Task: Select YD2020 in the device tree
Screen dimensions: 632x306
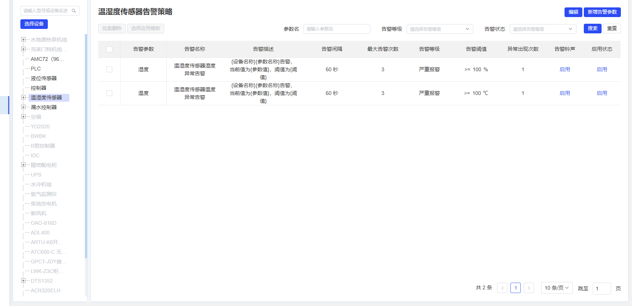Action: (x=40, y=126)
